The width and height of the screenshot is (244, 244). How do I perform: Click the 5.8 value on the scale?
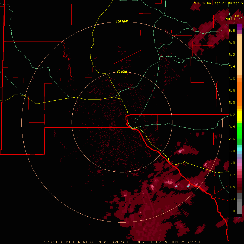click(x=232, y=91)
